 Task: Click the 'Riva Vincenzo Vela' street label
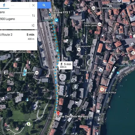pos(101,118)
